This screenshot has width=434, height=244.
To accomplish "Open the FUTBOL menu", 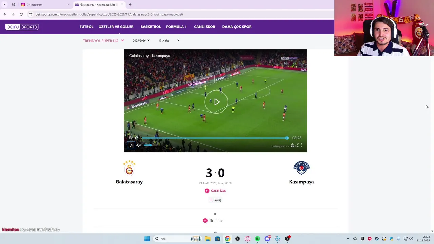I will click(x=86, y=27).
